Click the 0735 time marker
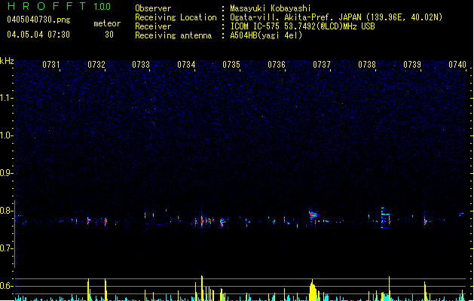The image size is (474, 301). (231, 65)
